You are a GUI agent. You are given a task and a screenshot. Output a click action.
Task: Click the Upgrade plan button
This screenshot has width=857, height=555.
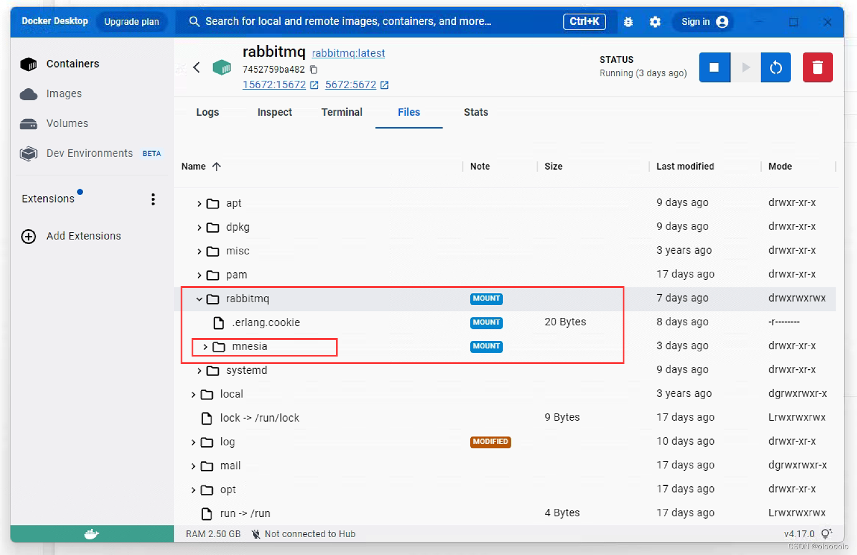[132, 21]
